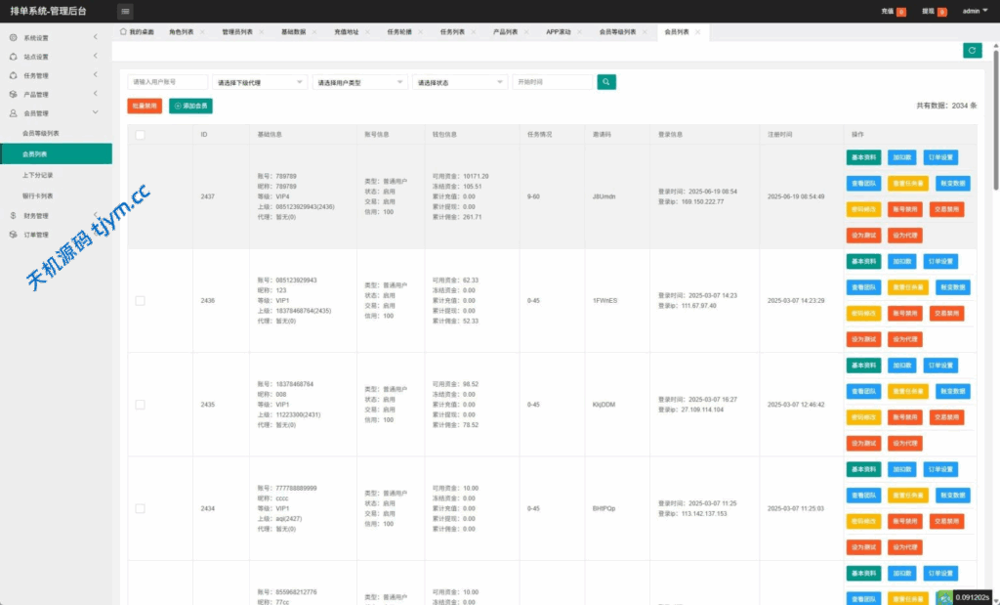Check the checkbox for member ID 2436
Screen dimensions: 1000x605
[x=140, y=300]
